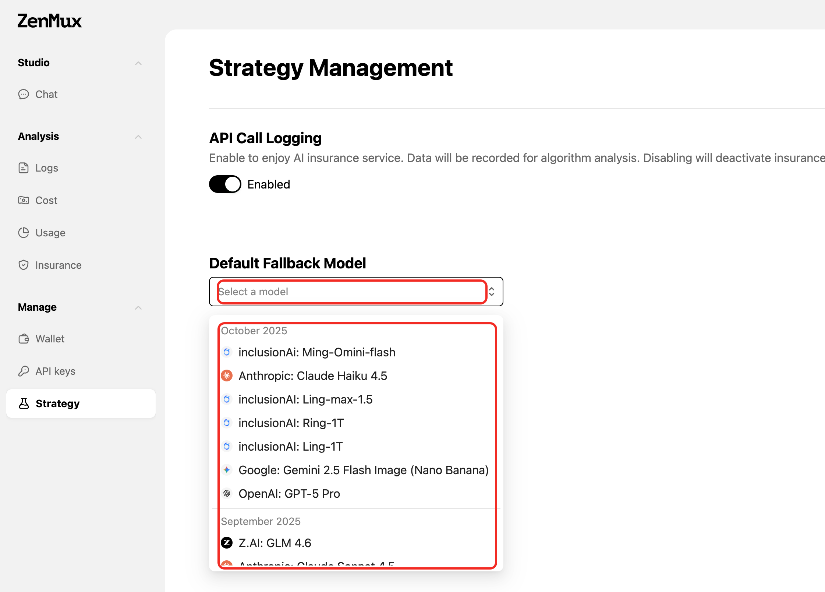This screenshot has width=825, height=592.
Task: Click the Insurance shield icon
Action: tap(24, 265)
